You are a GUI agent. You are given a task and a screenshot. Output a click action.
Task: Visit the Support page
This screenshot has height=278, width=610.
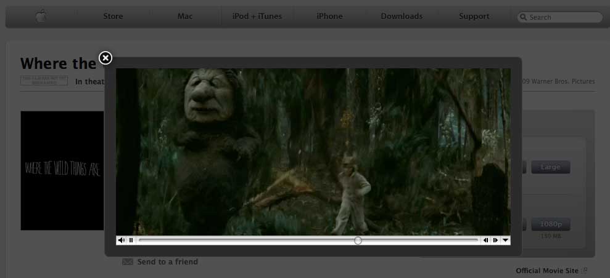[x=474, y=17]
